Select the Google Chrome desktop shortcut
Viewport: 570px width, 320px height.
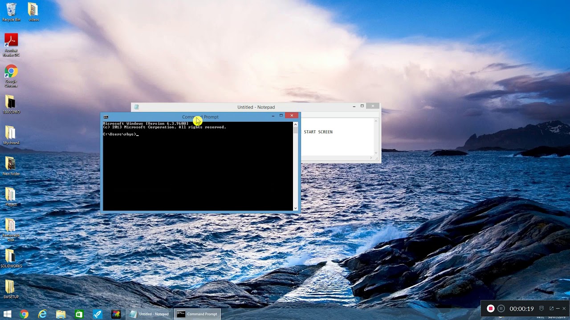[x=11, y=76]
